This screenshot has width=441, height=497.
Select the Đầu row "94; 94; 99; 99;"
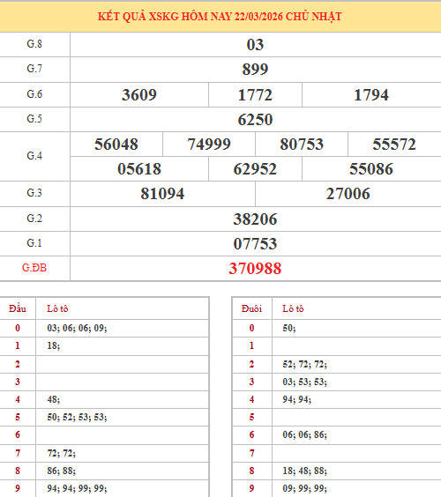(77, 488)
